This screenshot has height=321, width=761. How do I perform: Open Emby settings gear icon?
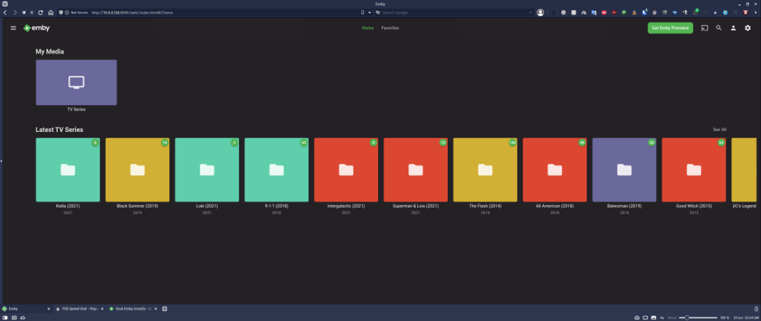[x=748, y=28]
